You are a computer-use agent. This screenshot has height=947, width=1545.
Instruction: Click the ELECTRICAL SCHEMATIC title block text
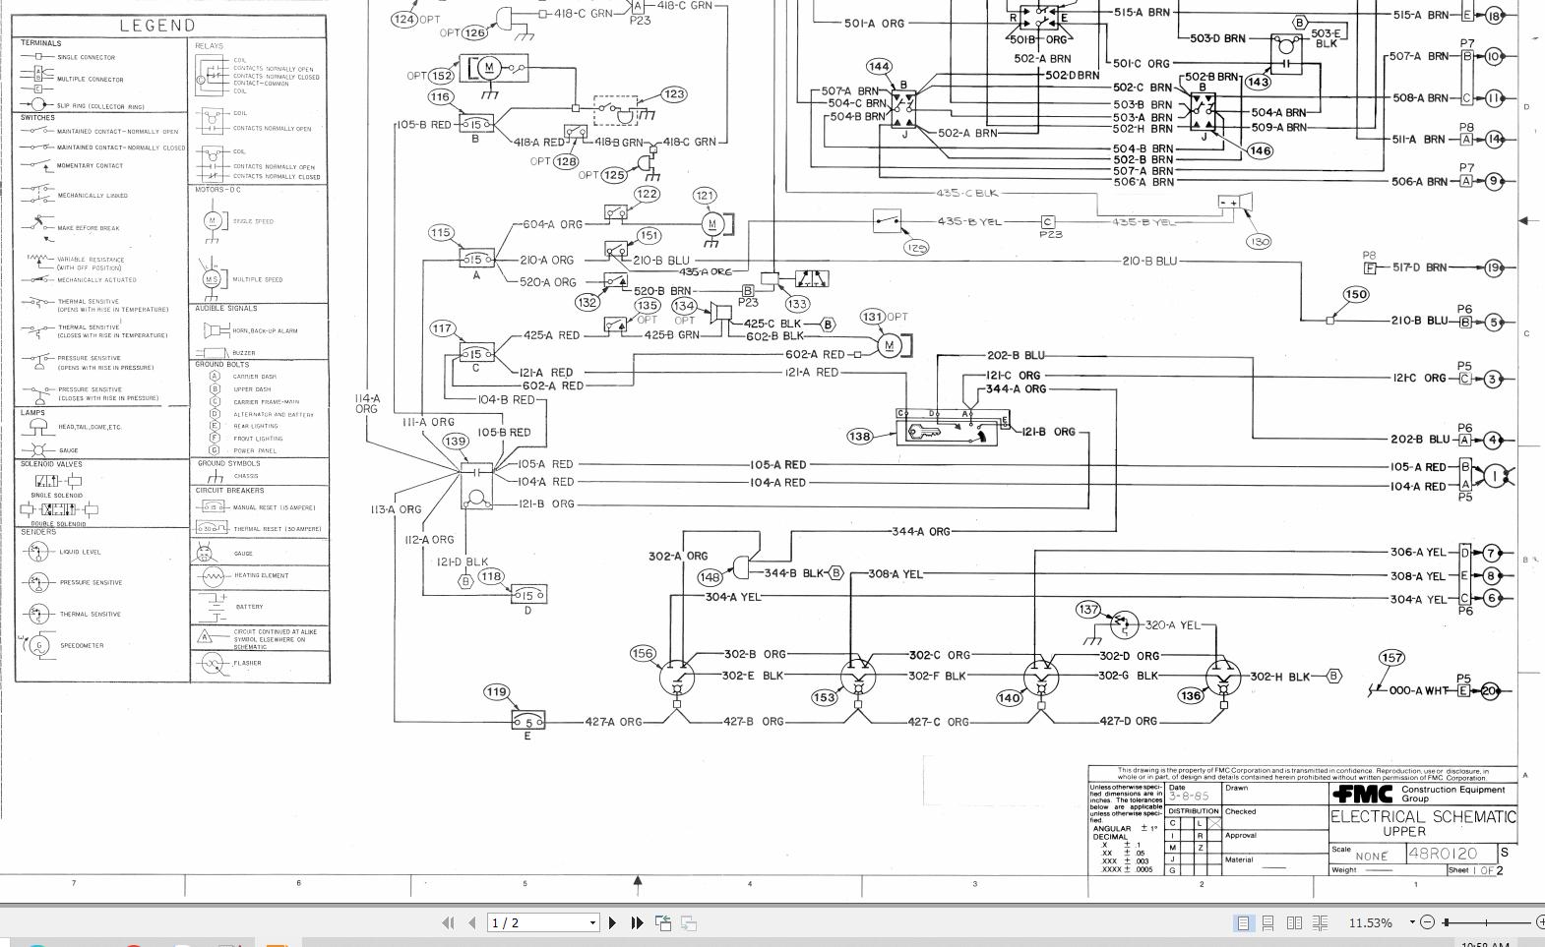1423,816
